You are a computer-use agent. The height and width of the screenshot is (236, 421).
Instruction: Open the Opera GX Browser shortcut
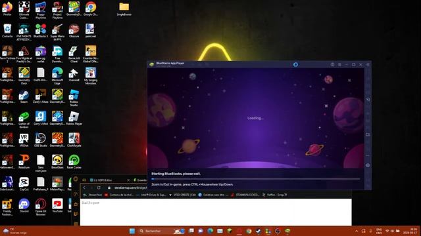41,208
